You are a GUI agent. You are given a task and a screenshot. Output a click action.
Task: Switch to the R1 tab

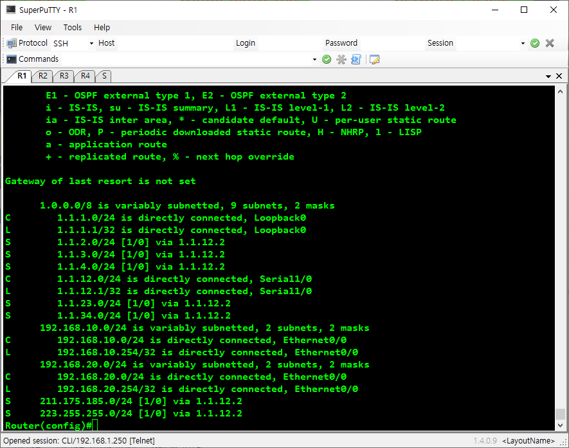tap(22, 76)
